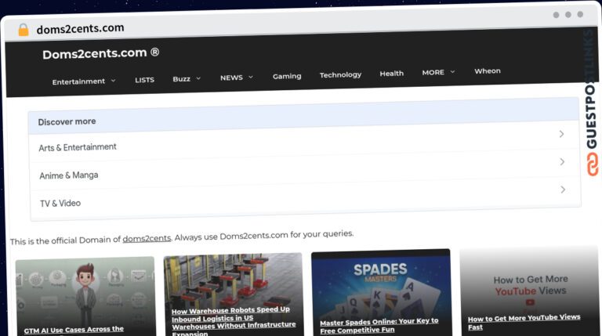Click chevron in TV & Video row
Viewport: 602px width, 336px height.
563,190
